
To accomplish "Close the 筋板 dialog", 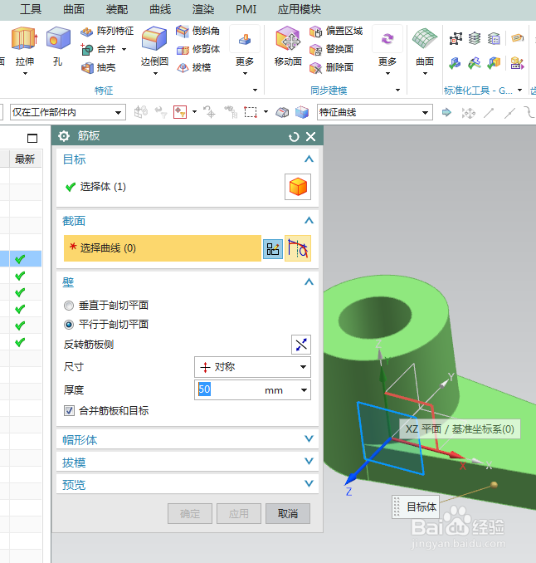I will (x=310, y=136).
